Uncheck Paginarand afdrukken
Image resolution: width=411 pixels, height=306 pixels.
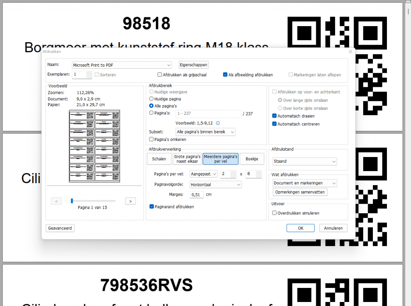151,207
